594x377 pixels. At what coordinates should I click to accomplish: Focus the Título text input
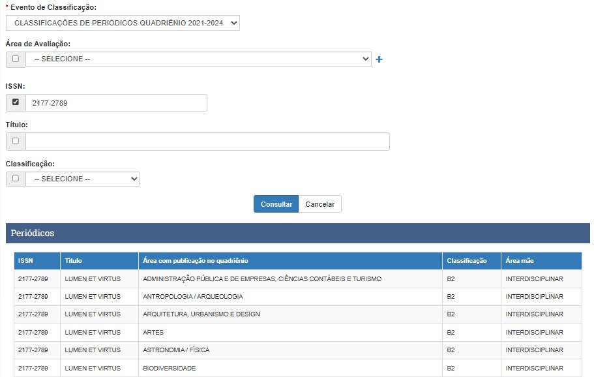(207, 142)
